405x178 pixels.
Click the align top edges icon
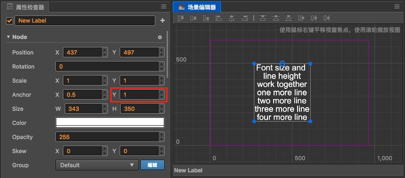pyautogui.click(x=181, y=18)
